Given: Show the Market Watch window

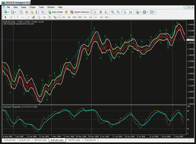Looking at the screenshot, I should [x=21, y=12].
